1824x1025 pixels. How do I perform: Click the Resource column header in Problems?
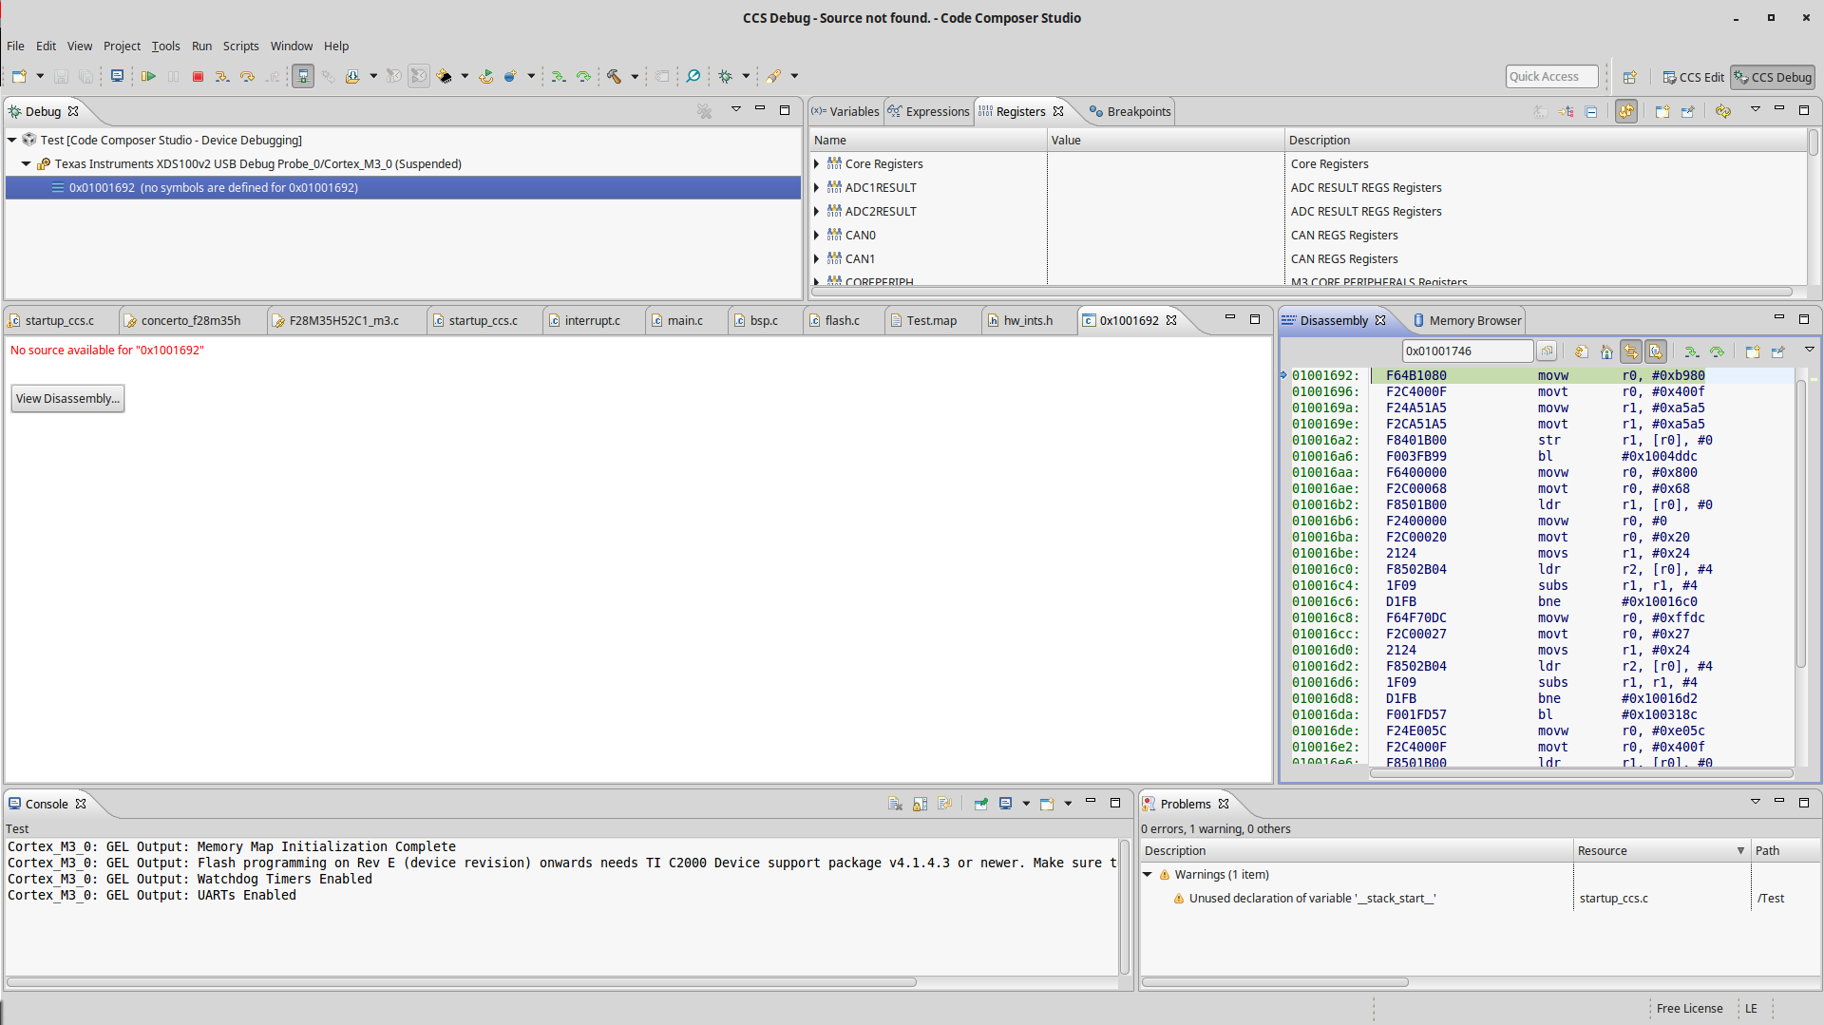(x=1661, y=851)
